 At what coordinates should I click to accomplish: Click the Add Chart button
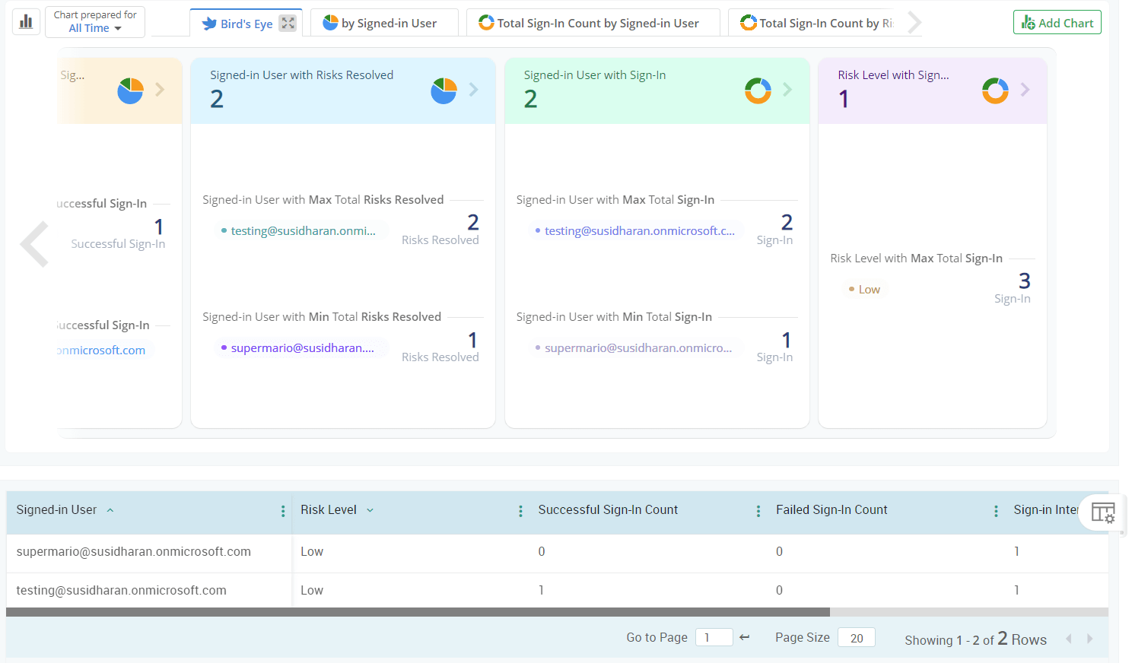[x=1057, y=22]
